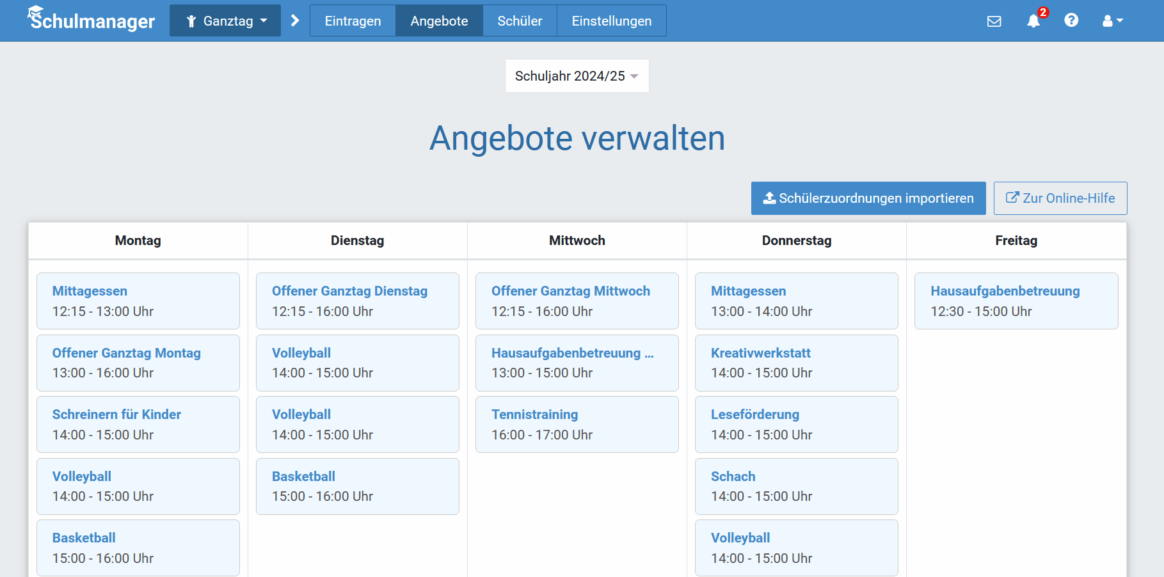Open the Basketball card under Montag
The width and height of the screenshot is (1164, 577).
coord(138,548)
